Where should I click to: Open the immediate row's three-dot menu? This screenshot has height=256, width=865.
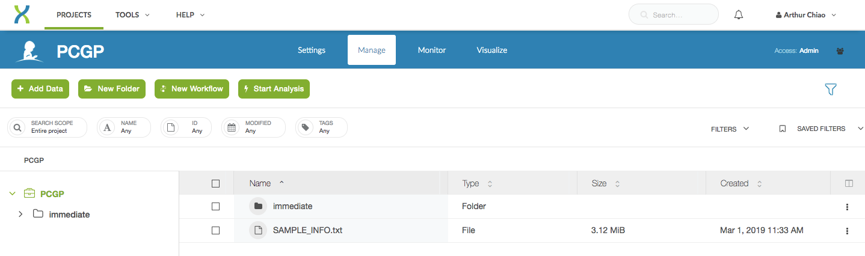[847, 207]
